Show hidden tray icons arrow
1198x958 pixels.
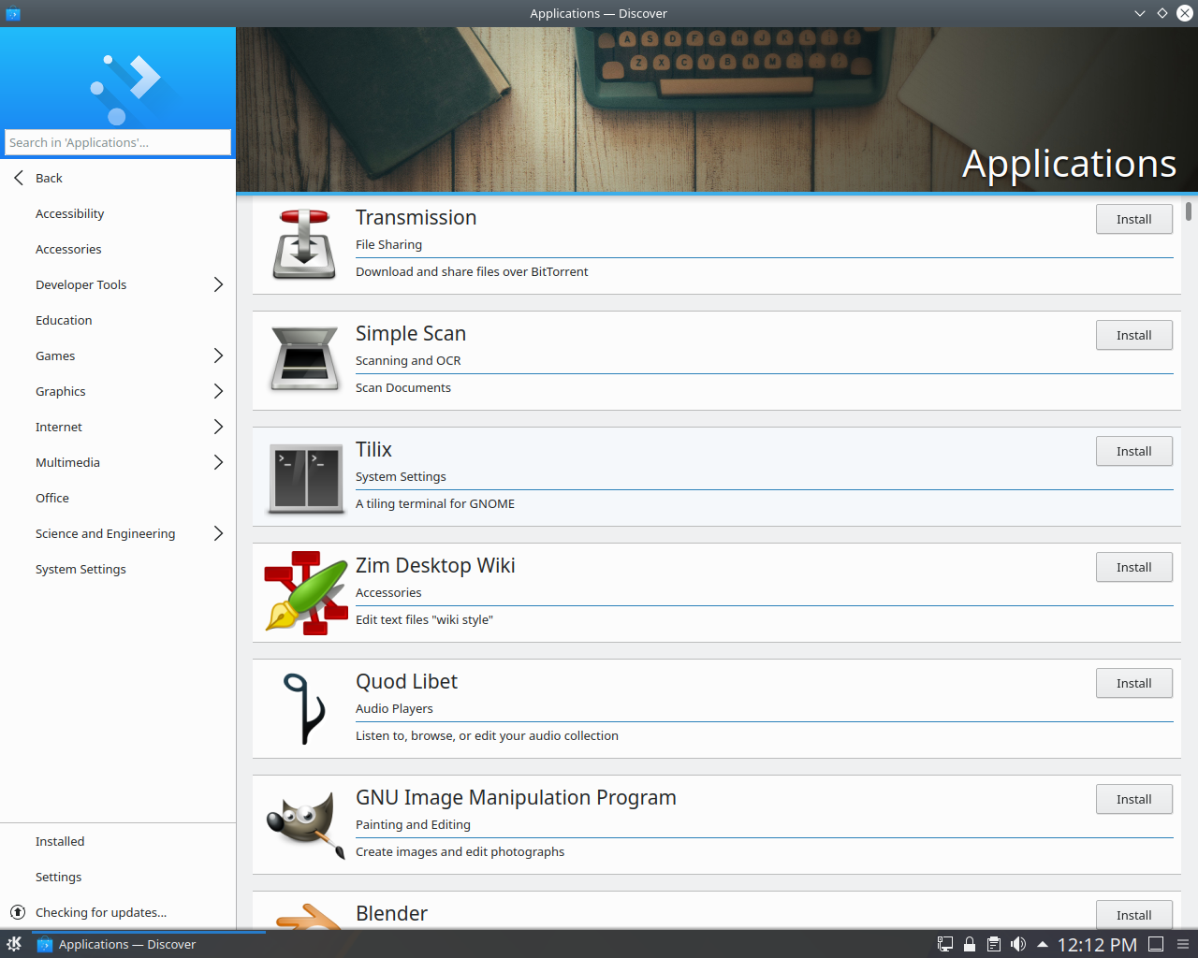pyautogui.click(x=1042, y=944)
